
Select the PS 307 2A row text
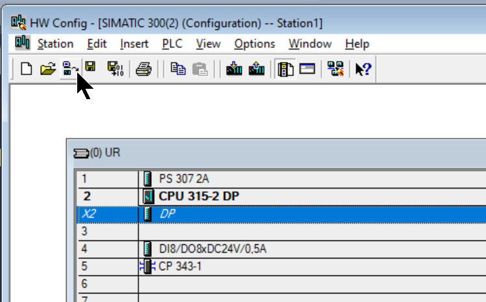click(x=184, y=179)
